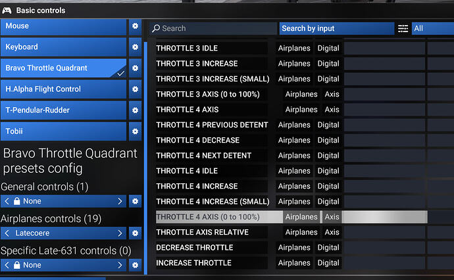Click Airplanes tag on DECREASE THROTTLE row
454x280 pixels.
pos(294,248)
